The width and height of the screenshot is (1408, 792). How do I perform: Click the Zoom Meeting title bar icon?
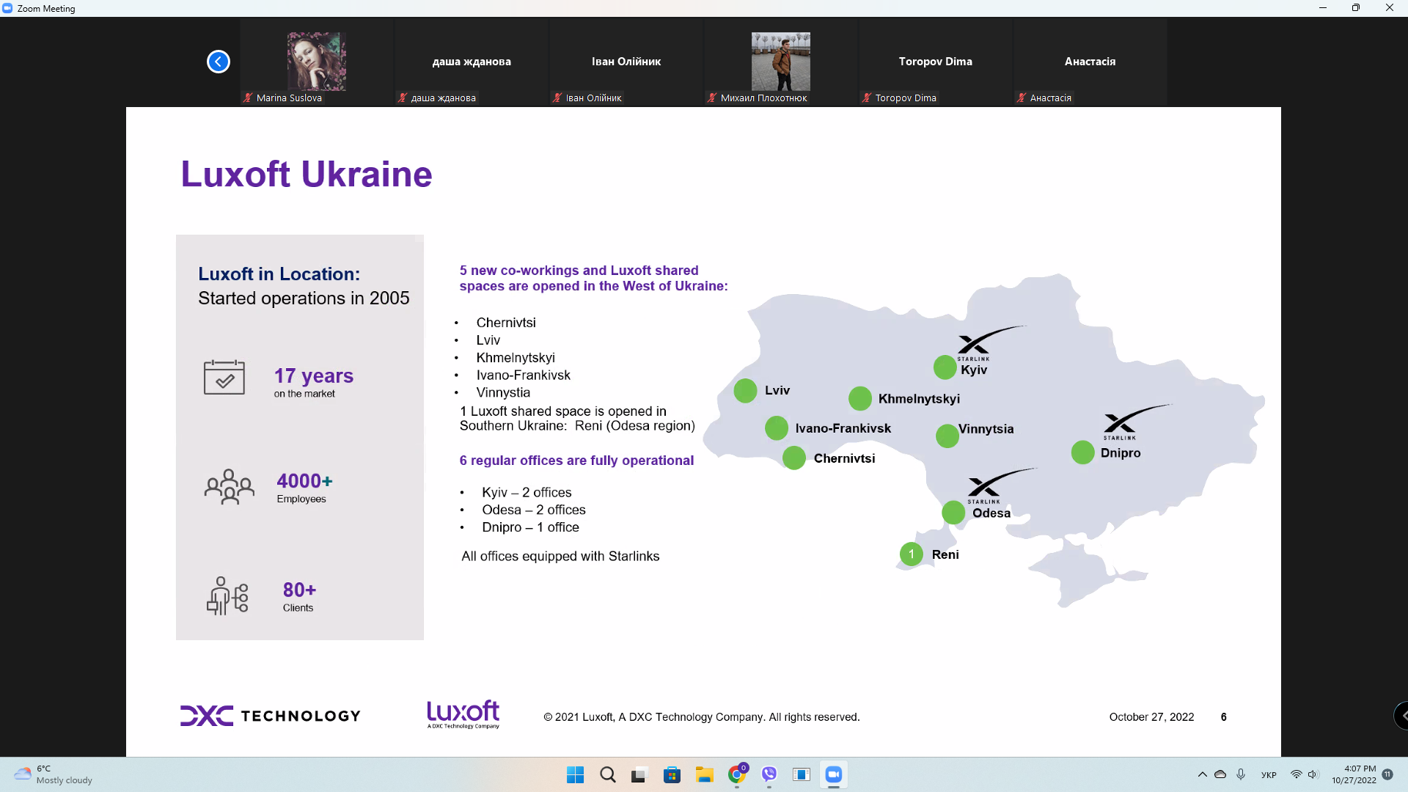point(7,8)
